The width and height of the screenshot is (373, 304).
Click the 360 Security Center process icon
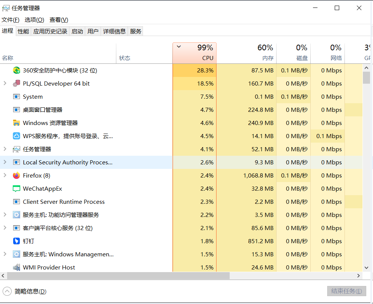pyautogui.click(x=17, y=71)
